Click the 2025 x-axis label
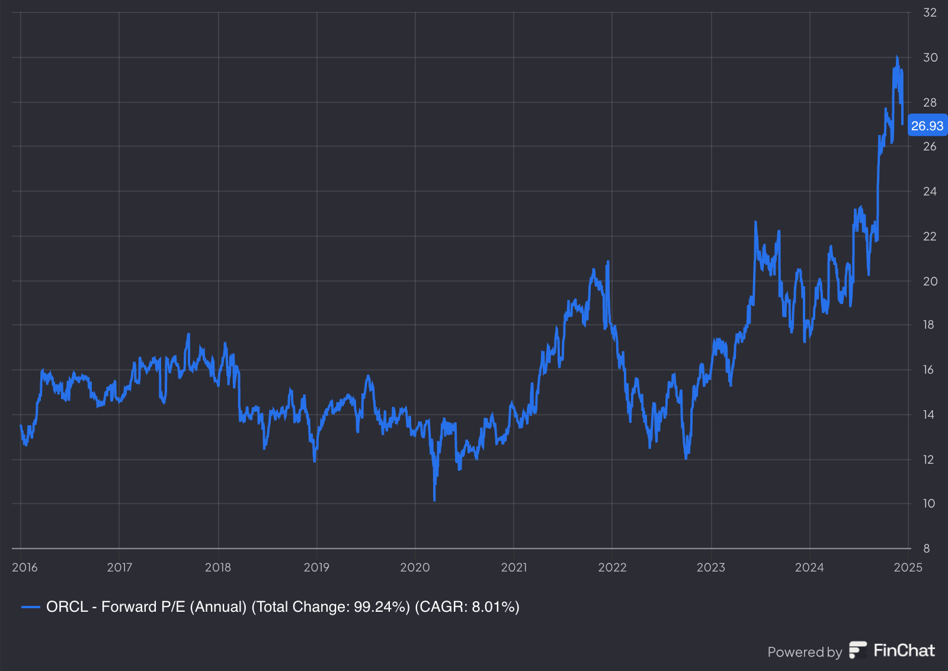This screenshot has width=948, height=671. tap(908, 567)
